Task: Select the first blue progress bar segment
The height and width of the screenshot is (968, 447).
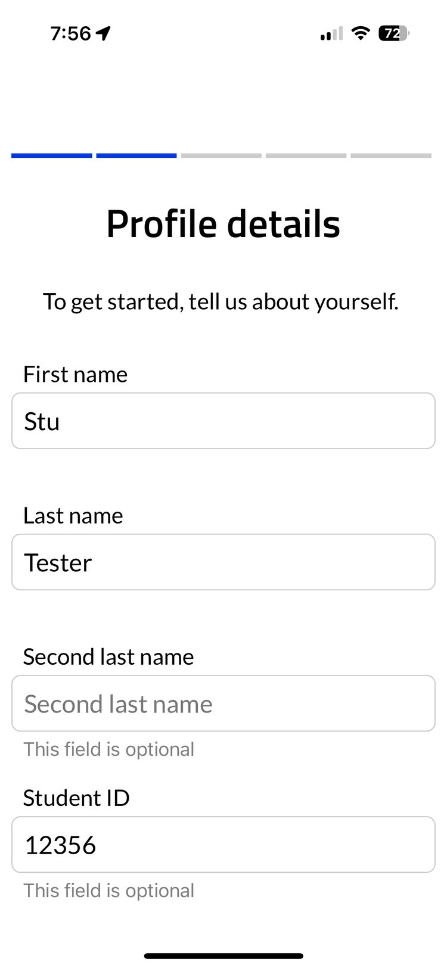Action: (51, 155)
